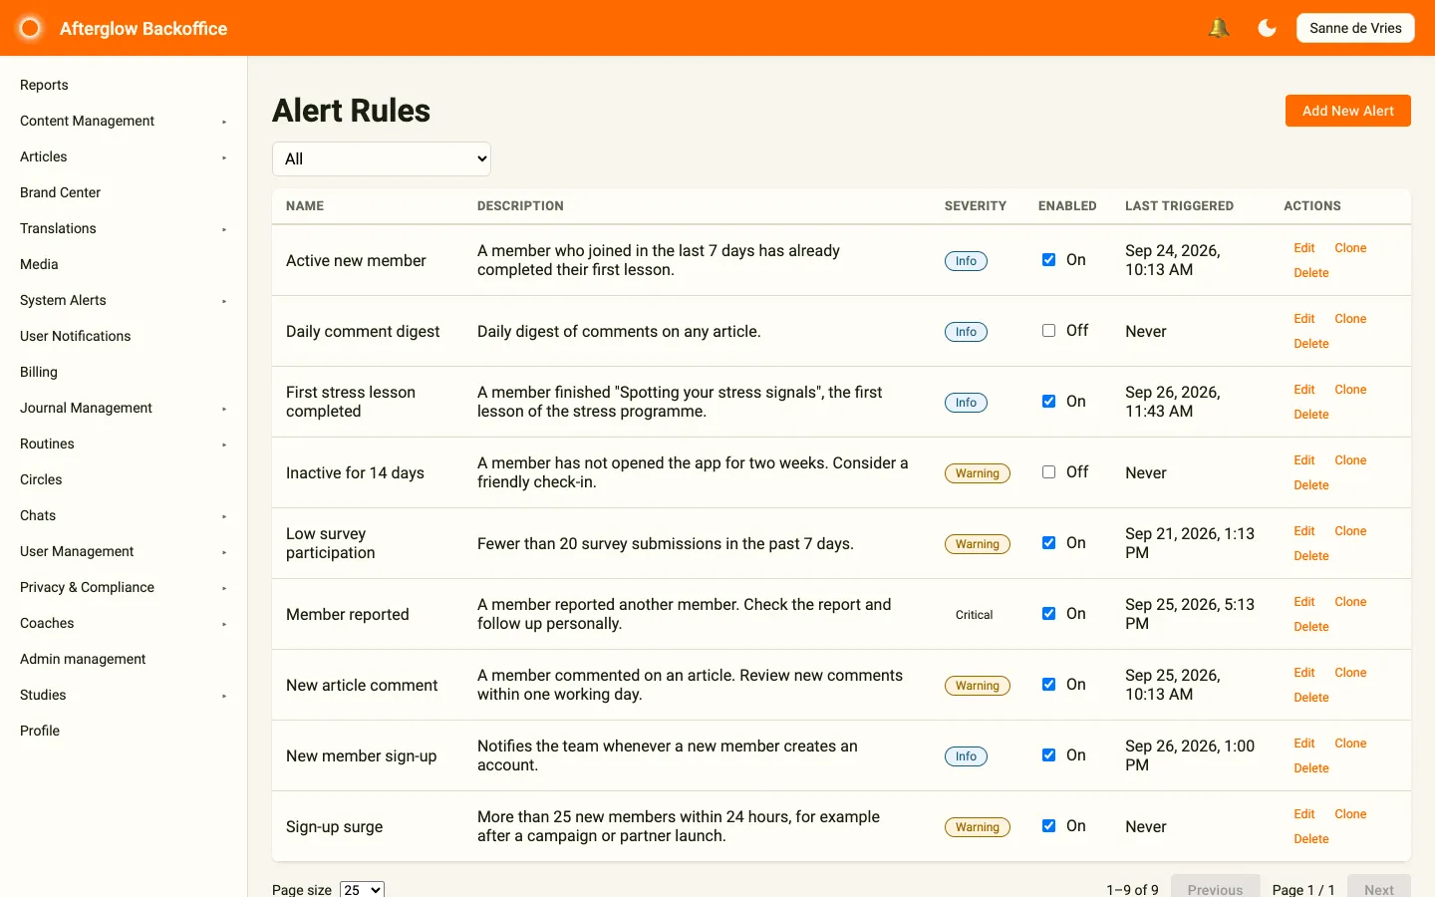1435x897 pixels.
Task: Expand the Articles submenu
Action: (124, 156)
